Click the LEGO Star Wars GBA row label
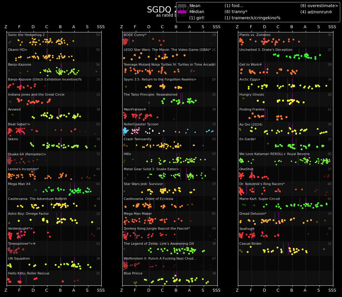The height and width of the screenshot is (297, 342). point(167,50)
